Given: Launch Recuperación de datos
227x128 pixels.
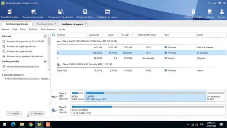Looking at the screenshot, I should point(33,14).
